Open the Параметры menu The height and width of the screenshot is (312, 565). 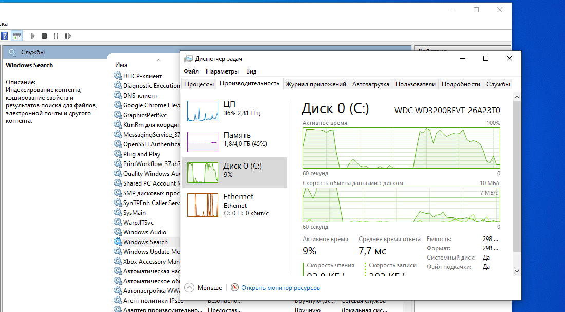(222, 71)
